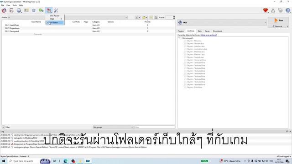Open the No groups dropdown

point(113,127)
